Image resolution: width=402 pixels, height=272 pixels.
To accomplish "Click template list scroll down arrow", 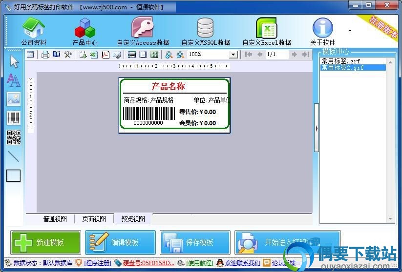I will coord(390,219).
